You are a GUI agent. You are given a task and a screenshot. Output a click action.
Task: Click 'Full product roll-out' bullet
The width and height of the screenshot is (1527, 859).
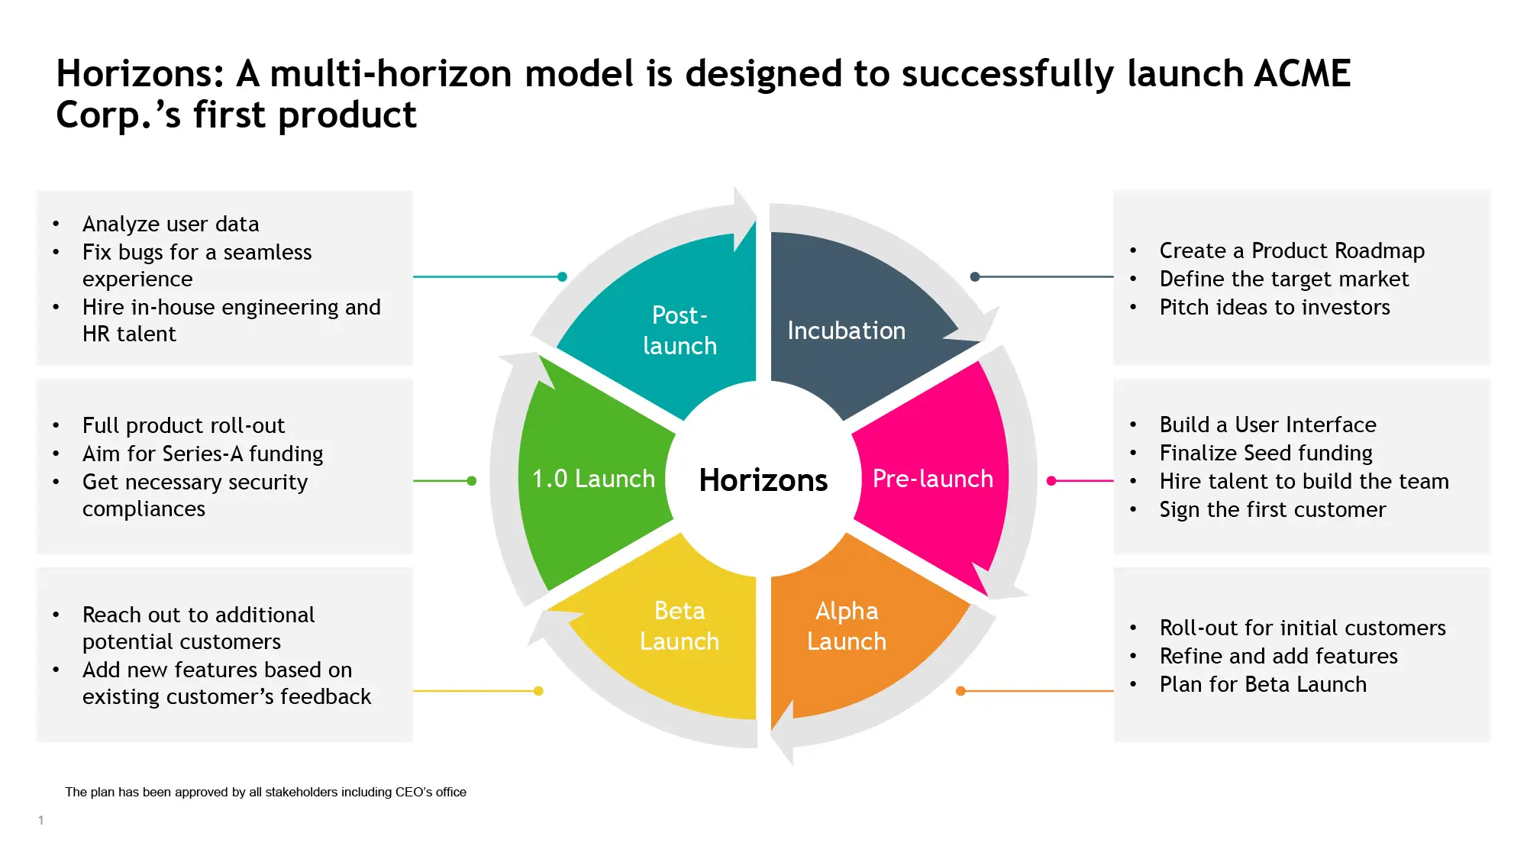pyautogui.click(x=183, y=425)
